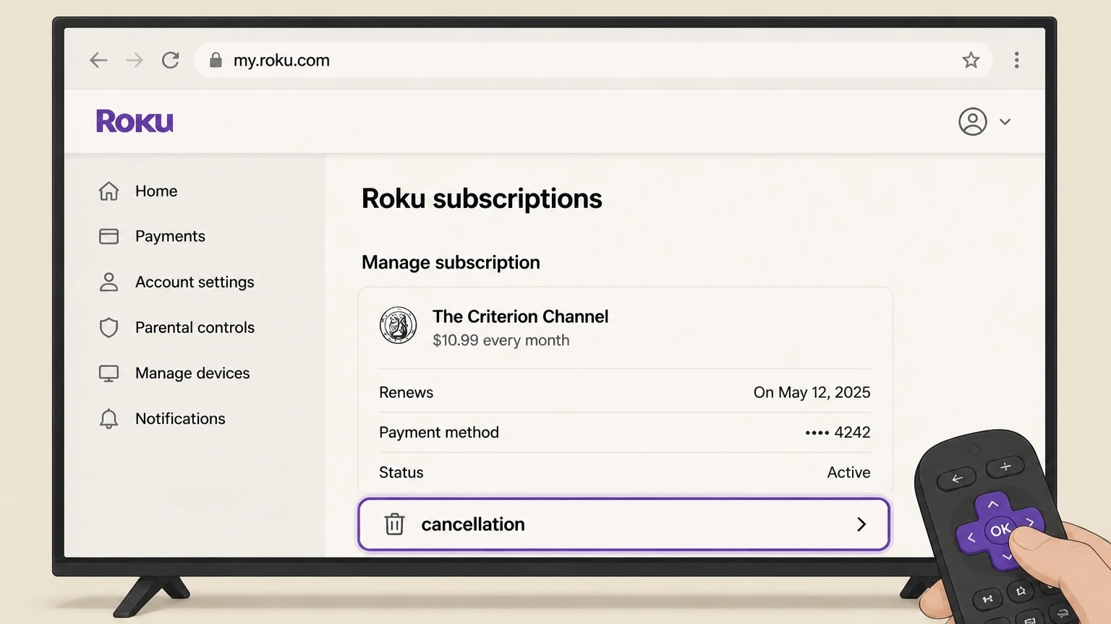Expand the account dropdown chevron
The height and width of the screenshot is (624, 1111).
(1005, 122)
